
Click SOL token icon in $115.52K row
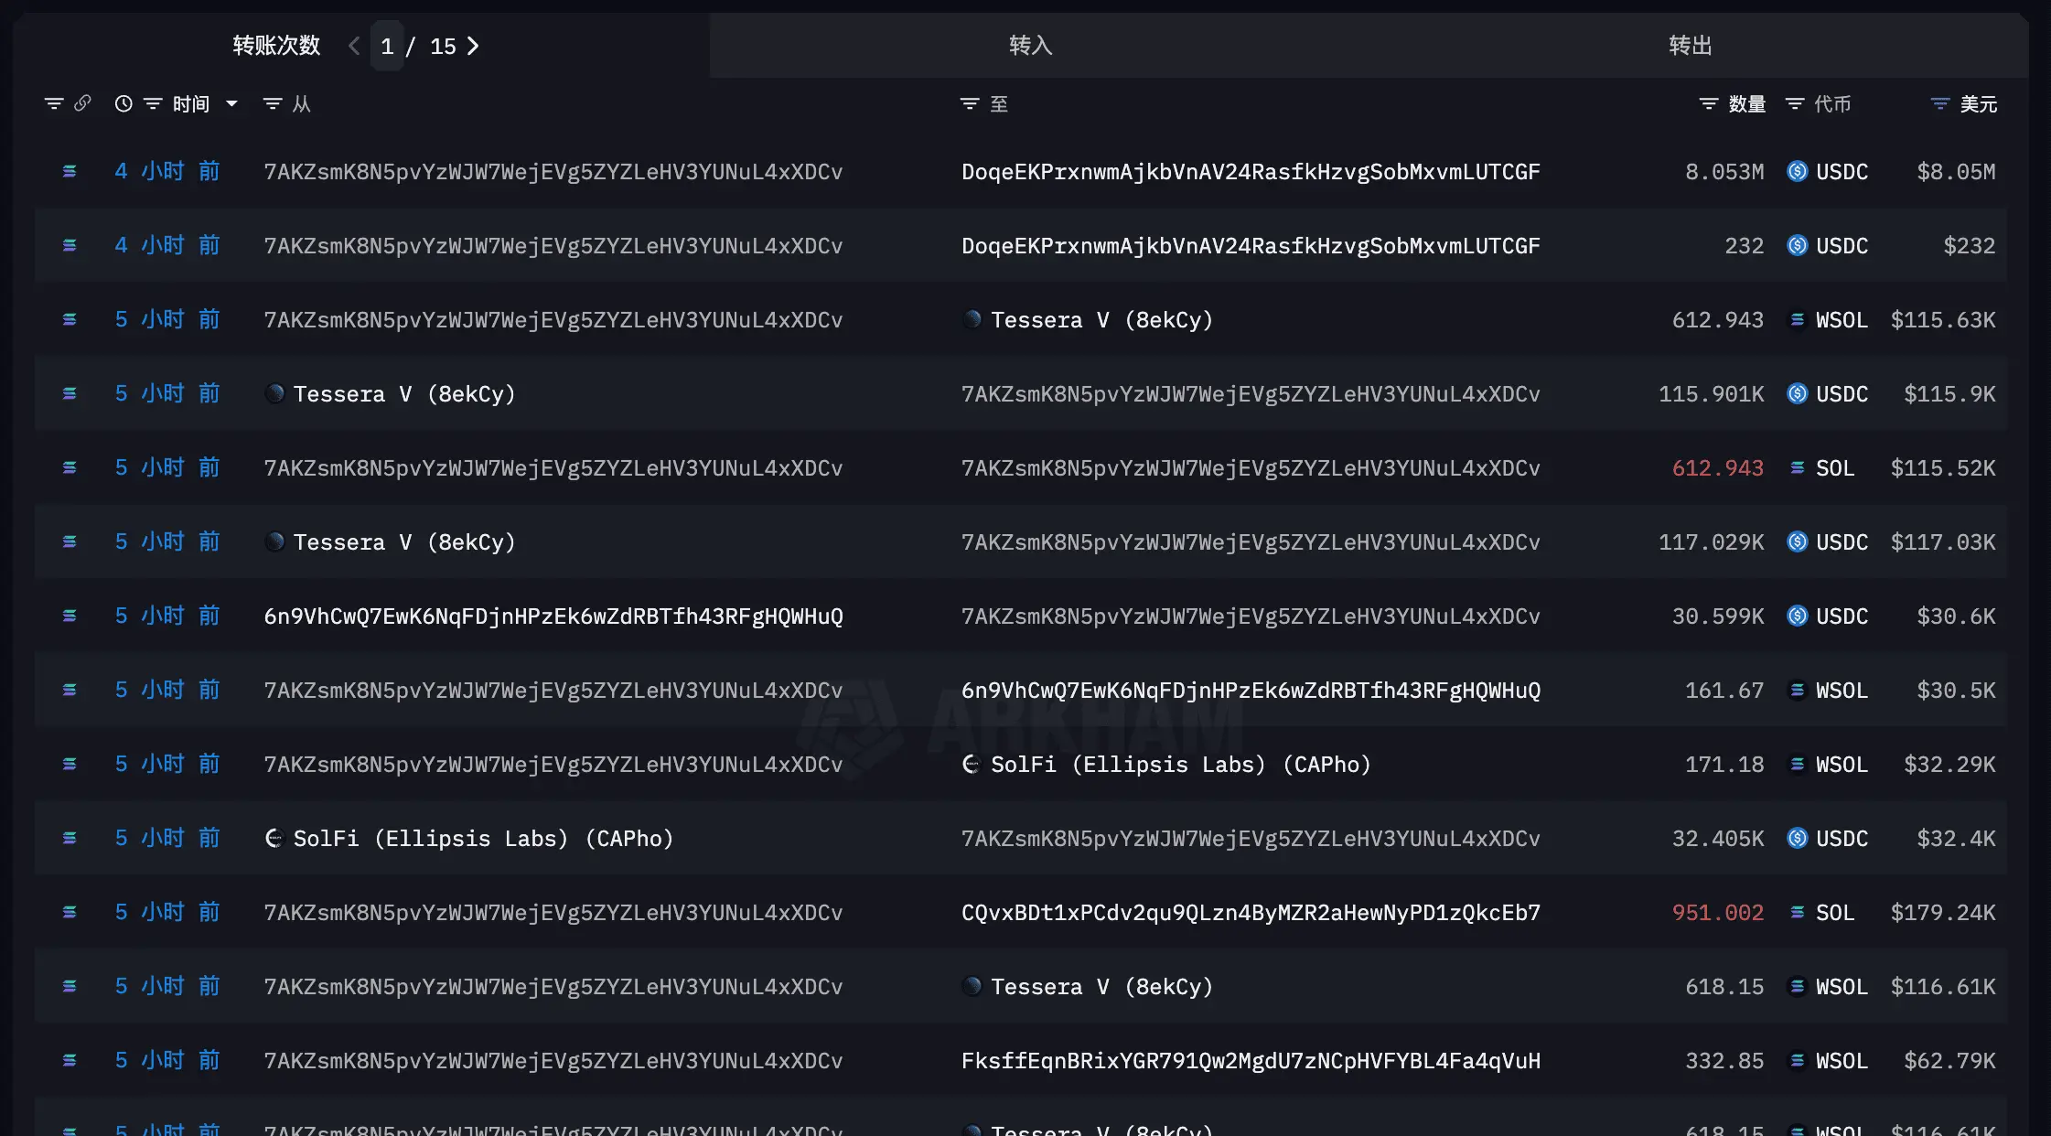1797,468
